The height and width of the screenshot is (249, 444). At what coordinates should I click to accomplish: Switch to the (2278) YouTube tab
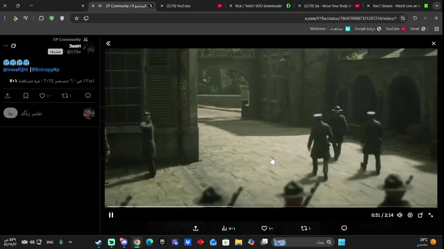[x=191, y=6]
